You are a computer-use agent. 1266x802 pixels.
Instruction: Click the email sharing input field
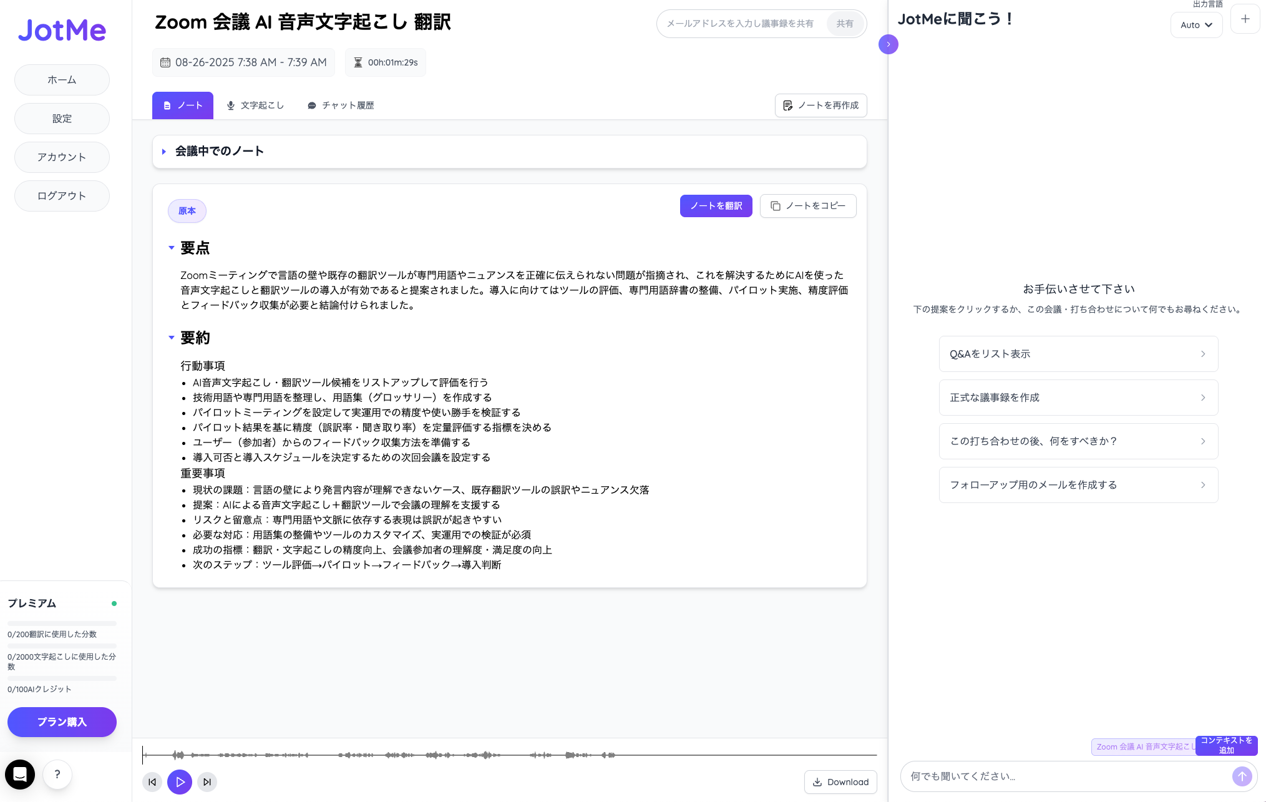pyautogui.click(x=736, y=24)
